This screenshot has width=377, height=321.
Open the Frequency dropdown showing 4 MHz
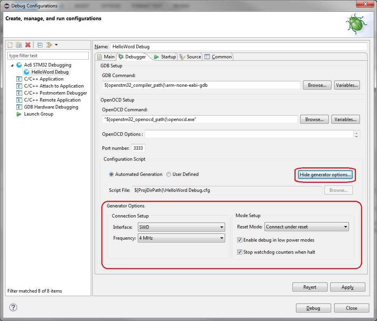(x=181, y=238)
